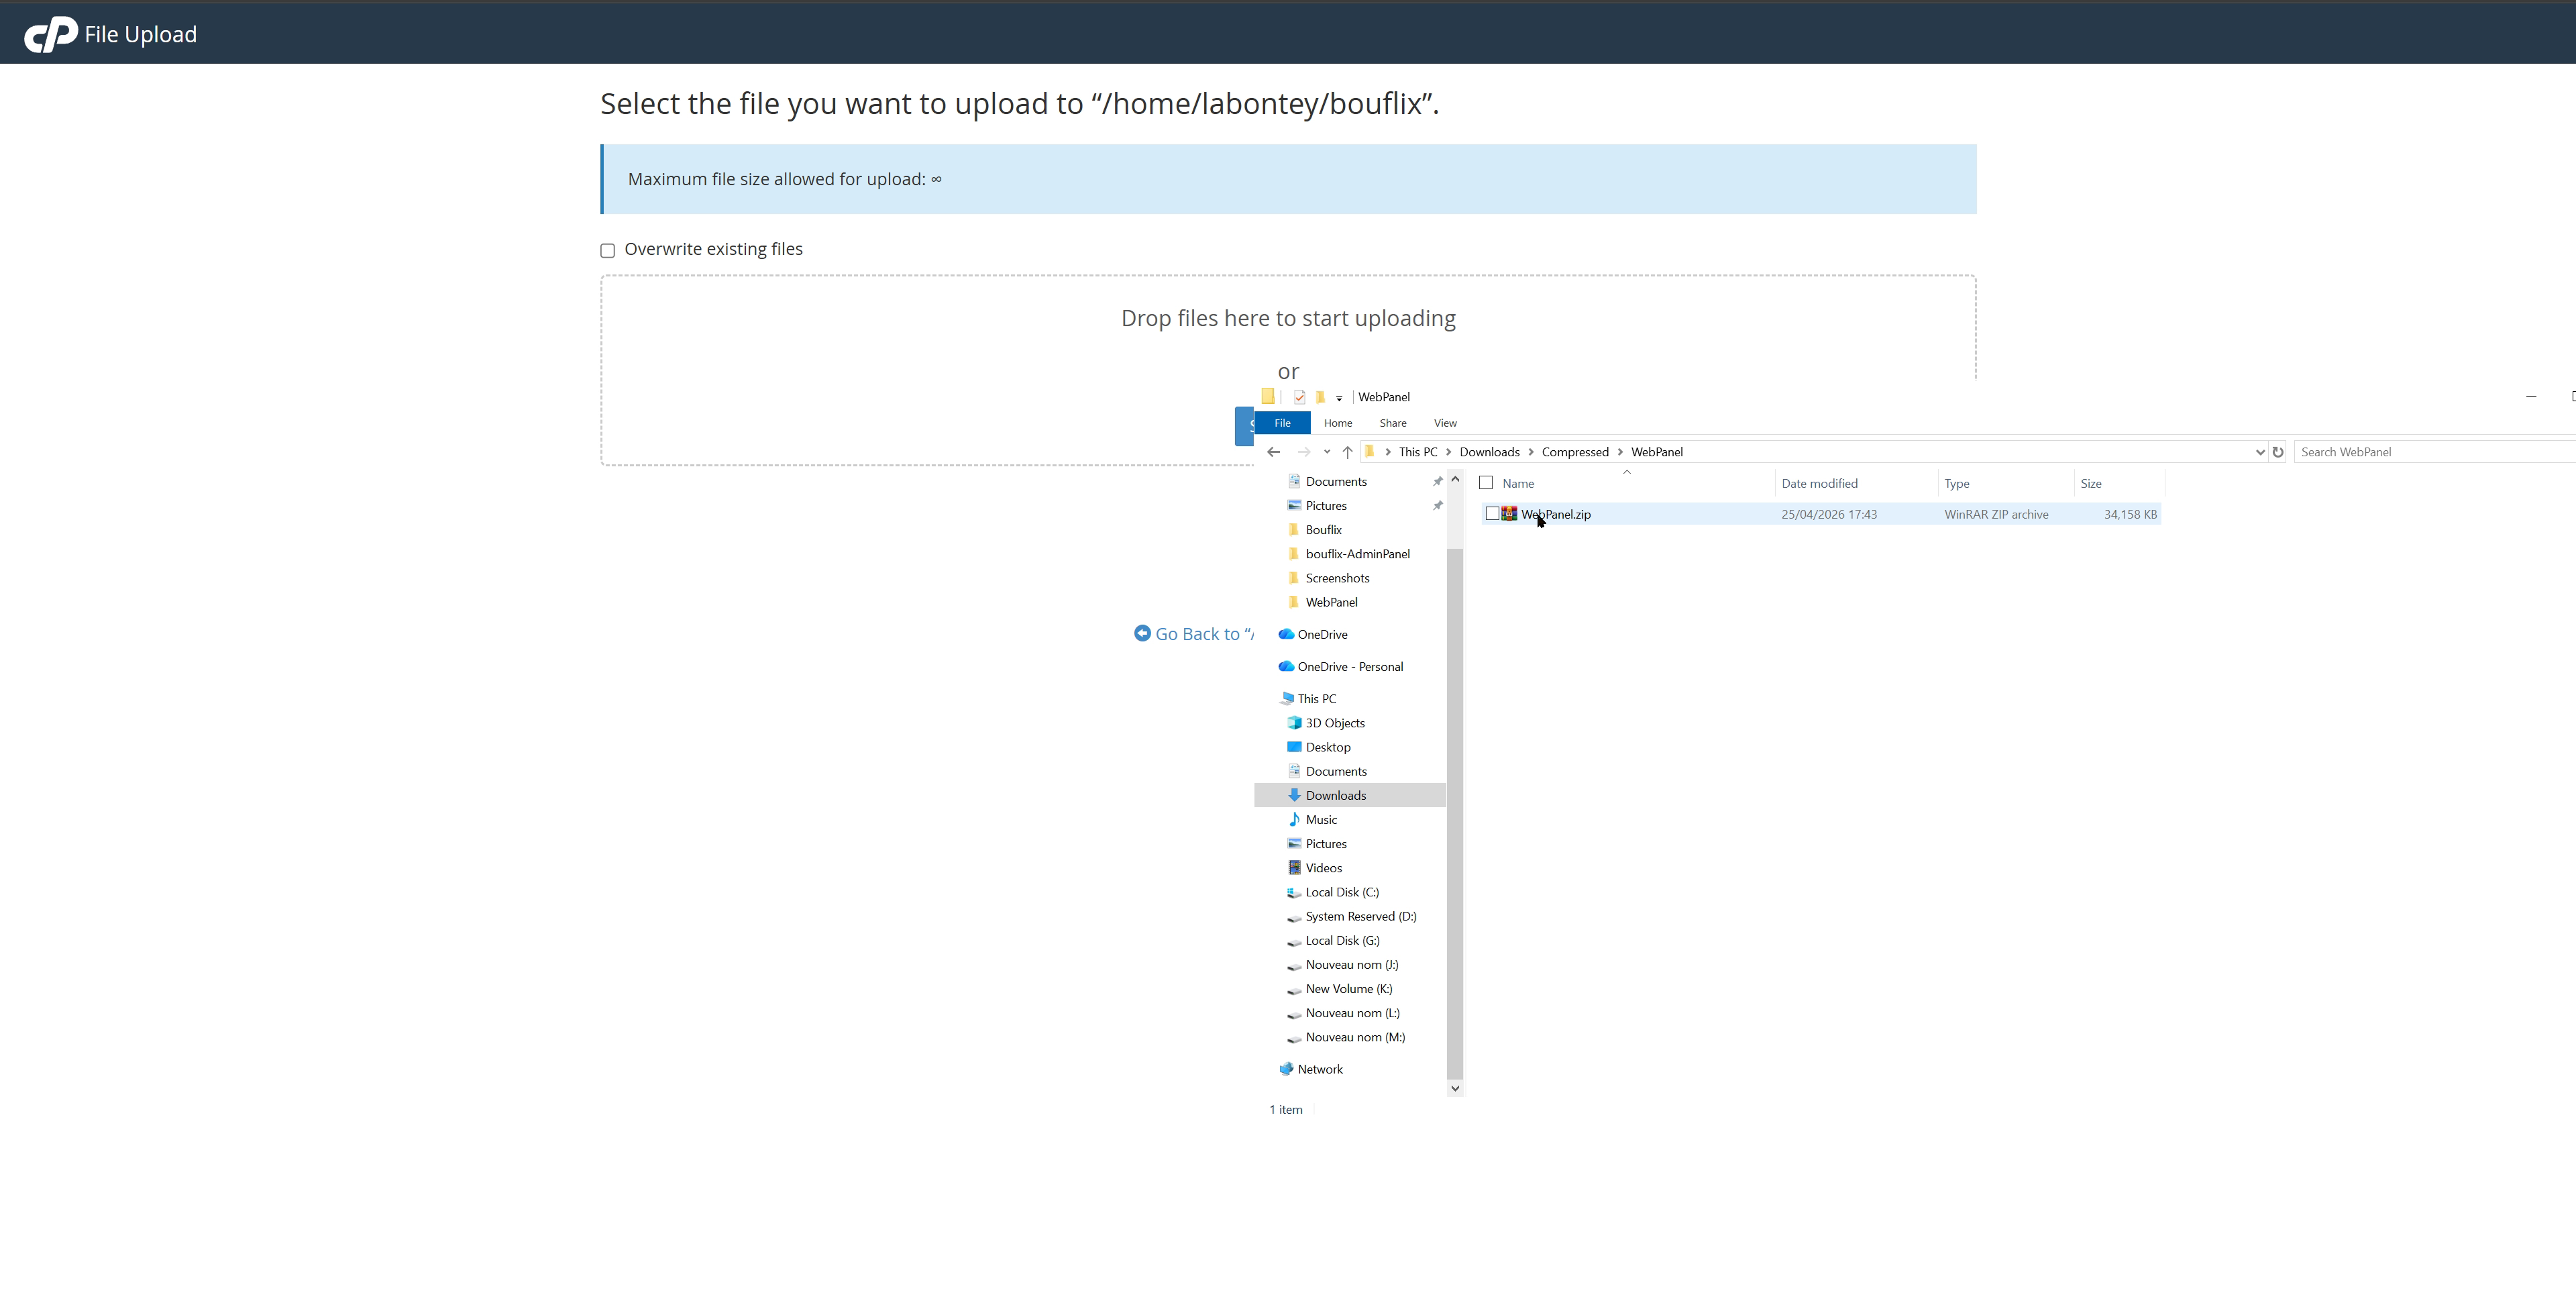Click the Local Disk (C:) drive icon
This screenshot has height=1303, width=2576.
coord(1294,892)
